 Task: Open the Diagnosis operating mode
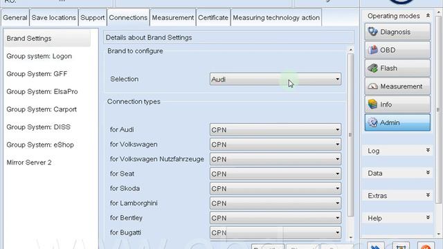397,32
